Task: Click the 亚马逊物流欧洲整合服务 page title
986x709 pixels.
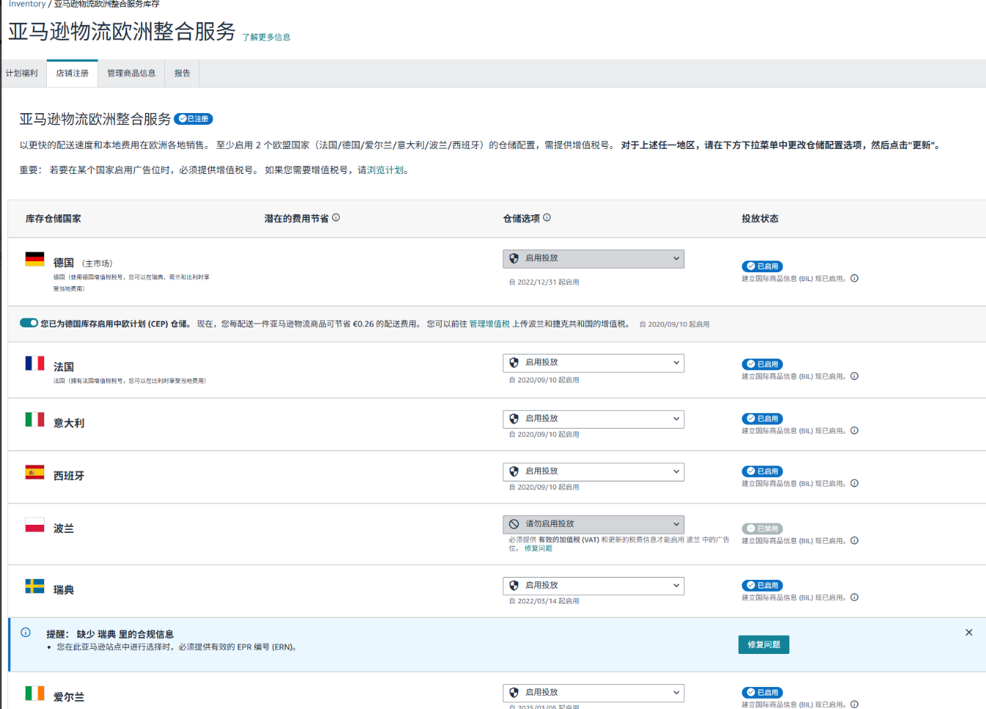Action: [122, 32]
